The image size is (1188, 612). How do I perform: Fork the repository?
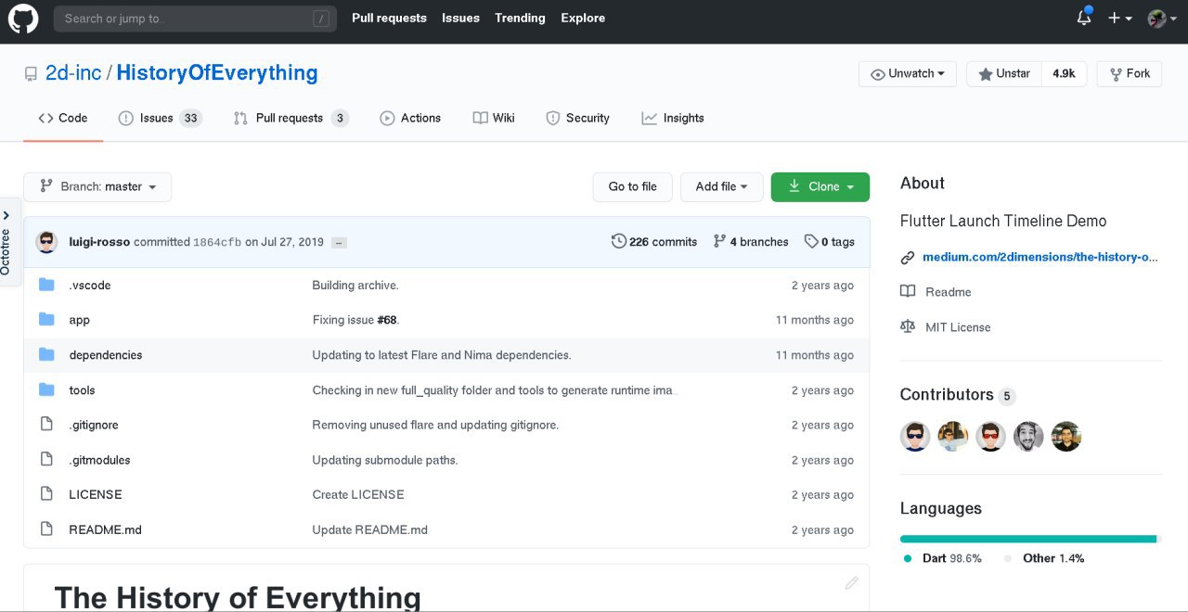tap(1130, 74)
